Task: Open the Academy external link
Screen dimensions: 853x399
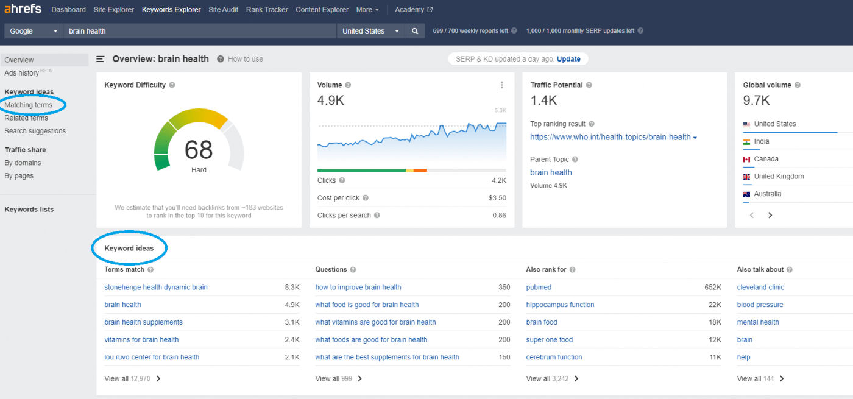Action: [414, 10]
